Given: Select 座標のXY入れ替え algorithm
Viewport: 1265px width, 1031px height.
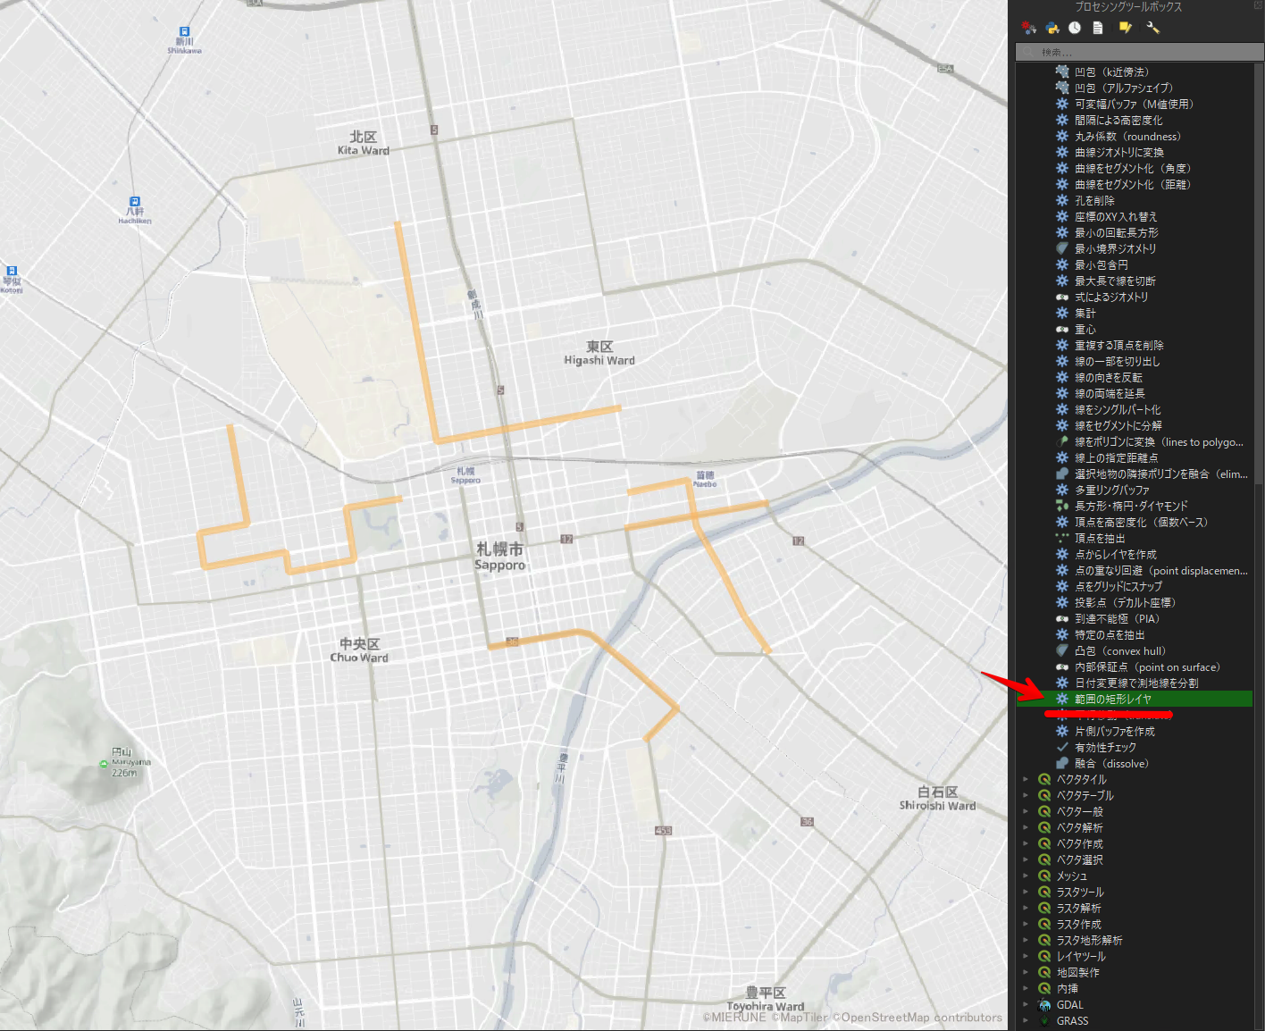Looking at the screenshot, I should (1116, 216).
